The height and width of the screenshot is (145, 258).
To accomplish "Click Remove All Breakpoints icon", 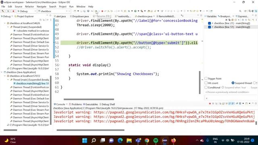I will pyautogui.click(x=229, y=20).
